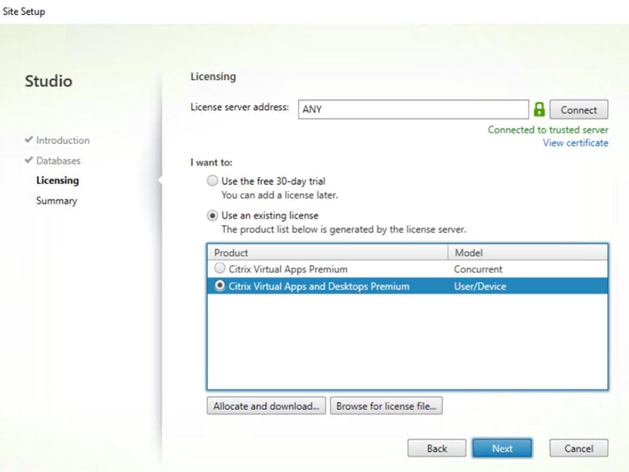Click the Connect button
Screen dimensions: 629x472
coord(579,110)
